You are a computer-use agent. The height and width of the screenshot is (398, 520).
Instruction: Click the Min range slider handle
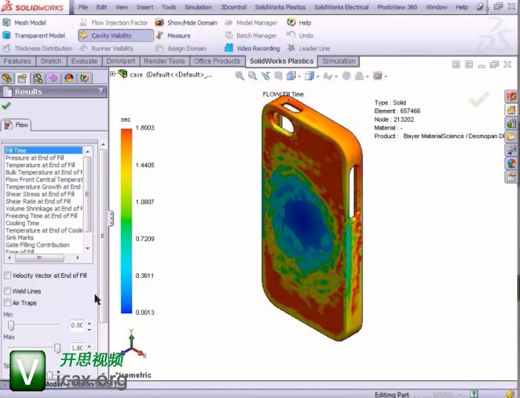click(x=11, y=325)
